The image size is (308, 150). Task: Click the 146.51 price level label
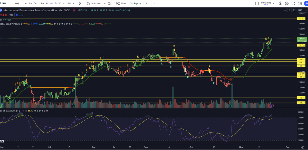click(x=301, y=60)
